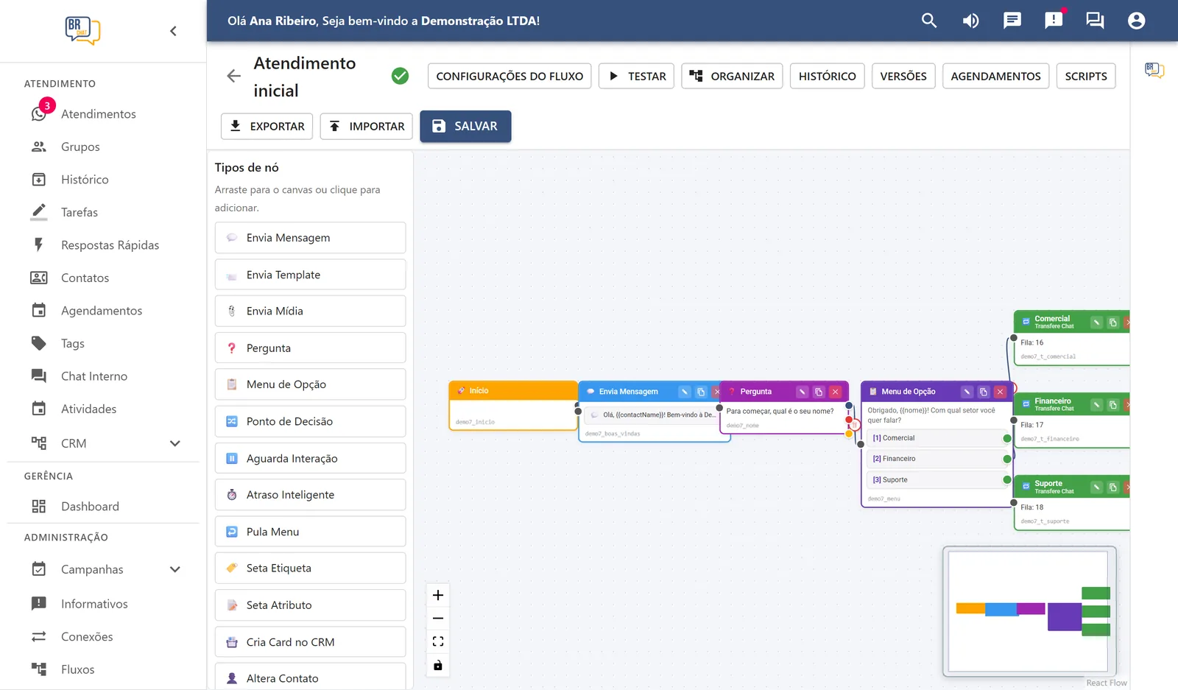Toggle the sound speaker icon
This screenshot has width=1178, height=690.
pos(970,21)
